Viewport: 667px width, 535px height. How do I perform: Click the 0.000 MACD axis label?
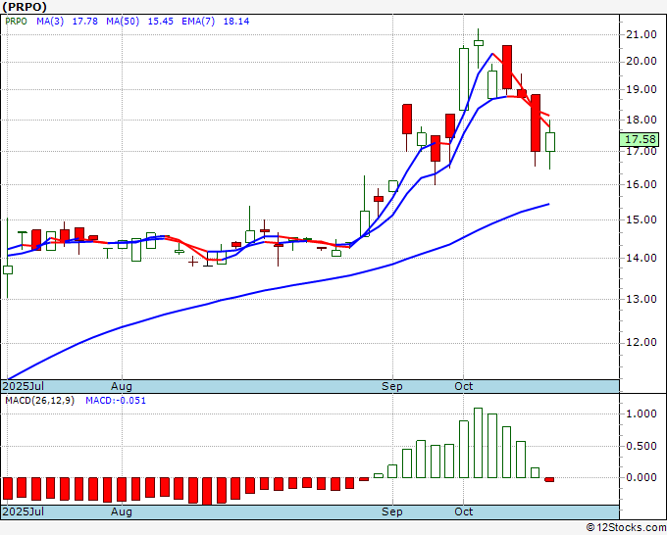(x=641, y=477)
